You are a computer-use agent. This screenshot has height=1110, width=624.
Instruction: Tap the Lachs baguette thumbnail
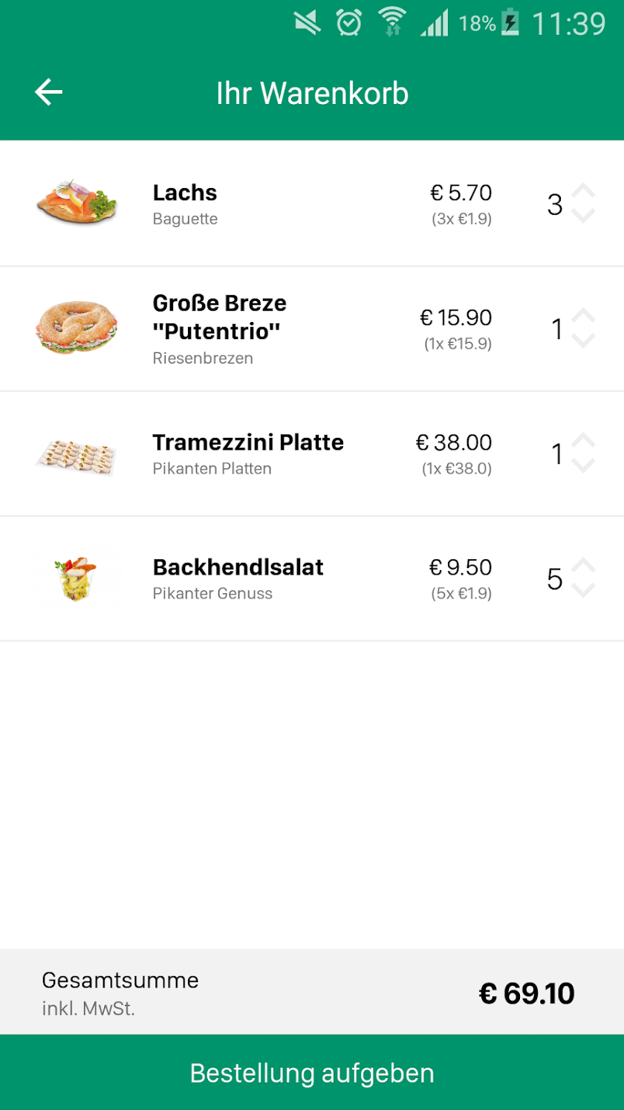pyautogui.click(x=77, y=201)
